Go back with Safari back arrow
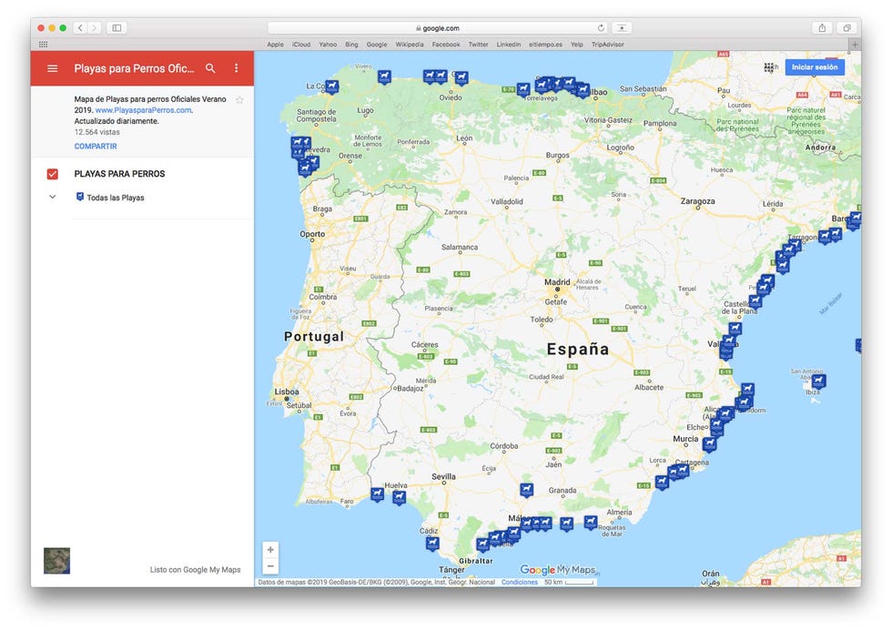The width and height of the screenshot is (892, 631). (x=81, y=28)
